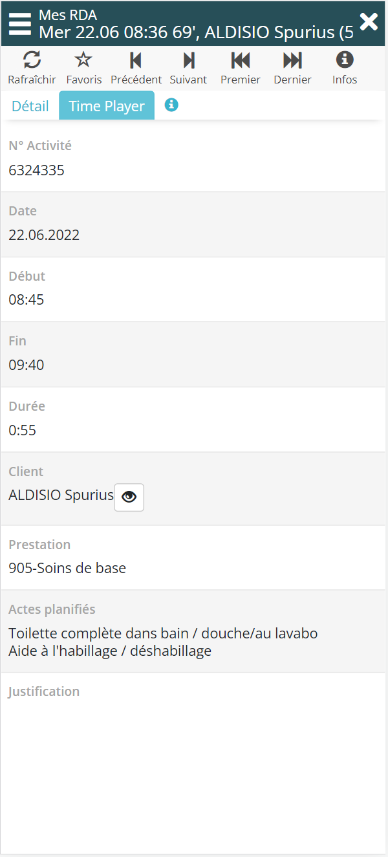
Task: Switch to the Détail tab
Action: [30, 106]
